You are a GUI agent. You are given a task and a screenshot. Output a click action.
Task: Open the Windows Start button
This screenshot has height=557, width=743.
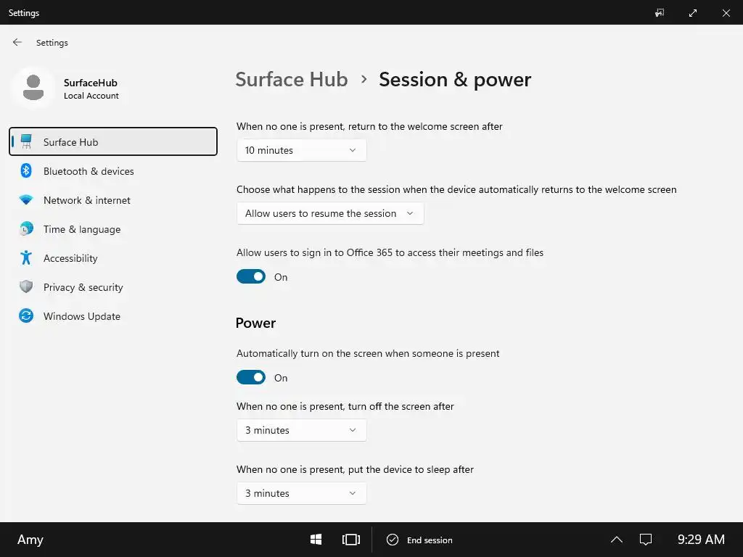tap(316, 540)
